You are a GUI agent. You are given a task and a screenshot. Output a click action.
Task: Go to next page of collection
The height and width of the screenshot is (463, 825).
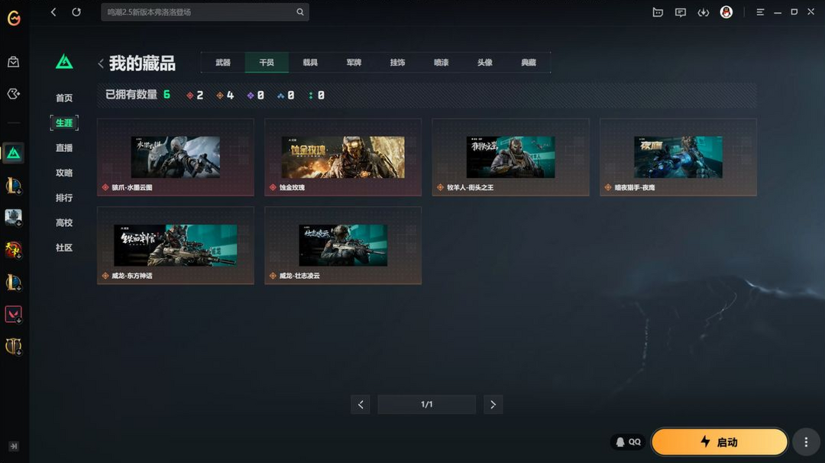pos(493,405)
